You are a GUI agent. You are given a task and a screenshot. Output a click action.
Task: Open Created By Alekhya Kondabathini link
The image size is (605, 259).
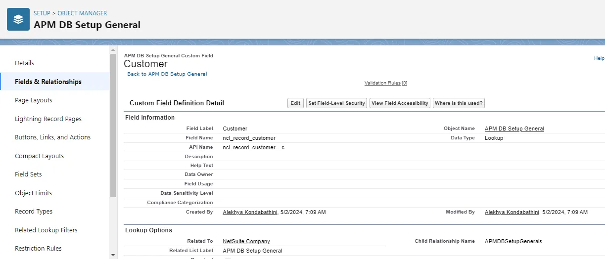point(250,212)
